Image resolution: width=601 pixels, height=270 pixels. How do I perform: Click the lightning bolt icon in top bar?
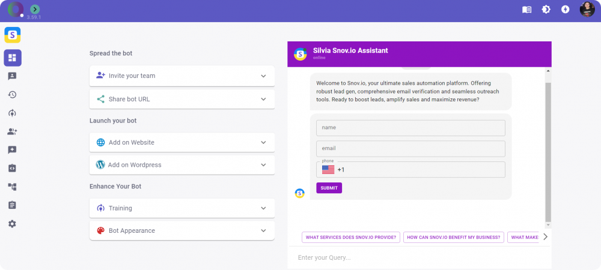[x=566, y=9]
